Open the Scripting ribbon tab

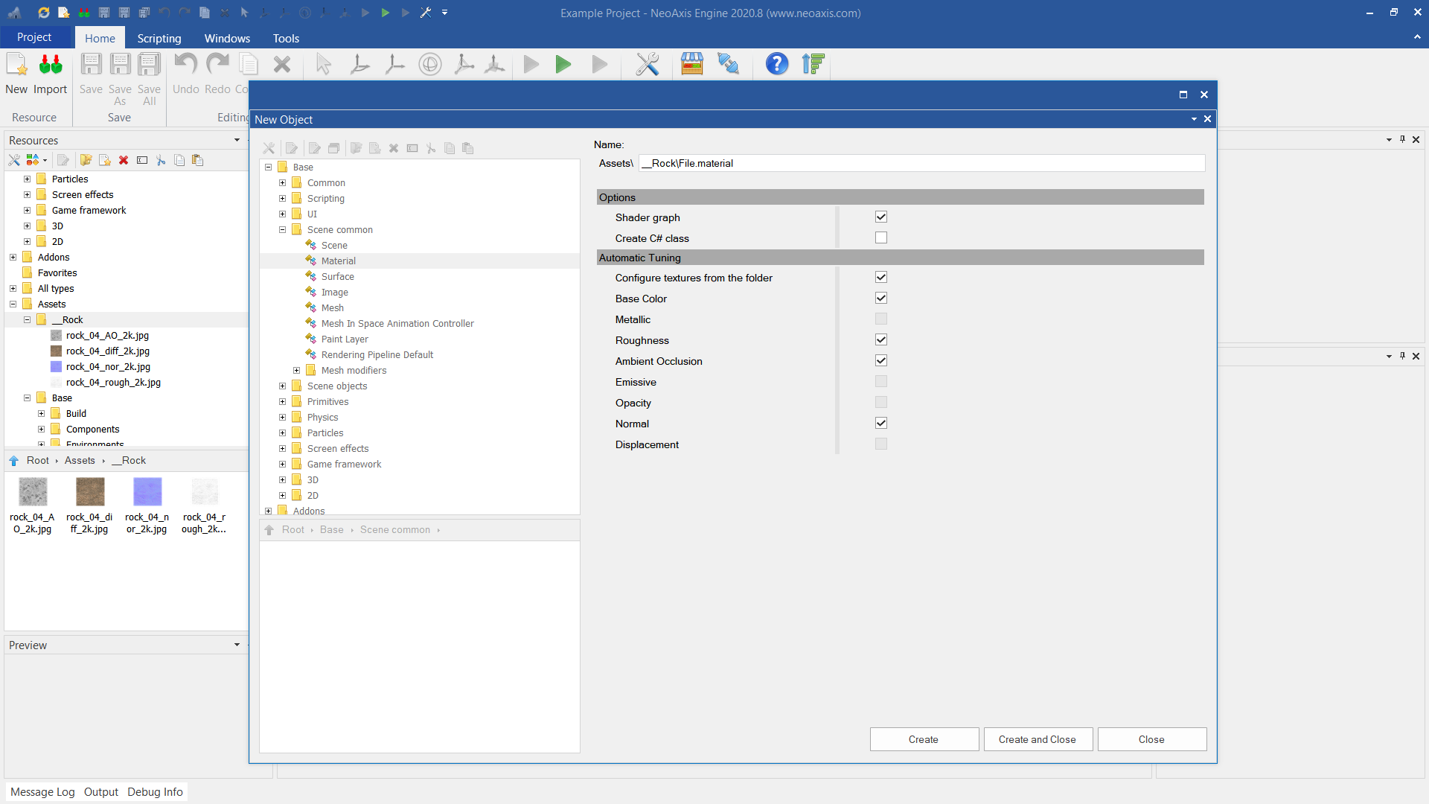tap(159, 38)
